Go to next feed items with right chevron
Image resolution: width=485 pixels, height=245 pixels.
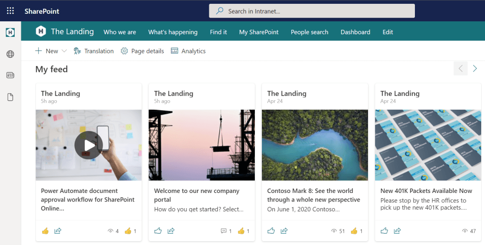(475, 69)
